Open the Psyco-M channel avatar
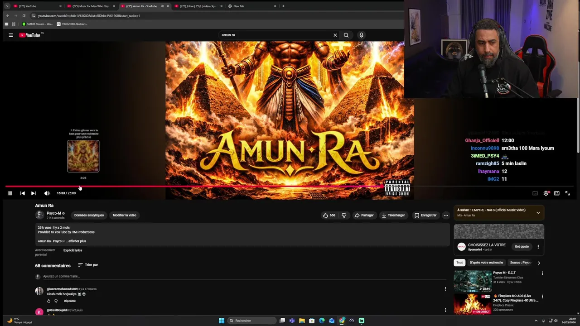580x326 pixels. click(39, 215)
